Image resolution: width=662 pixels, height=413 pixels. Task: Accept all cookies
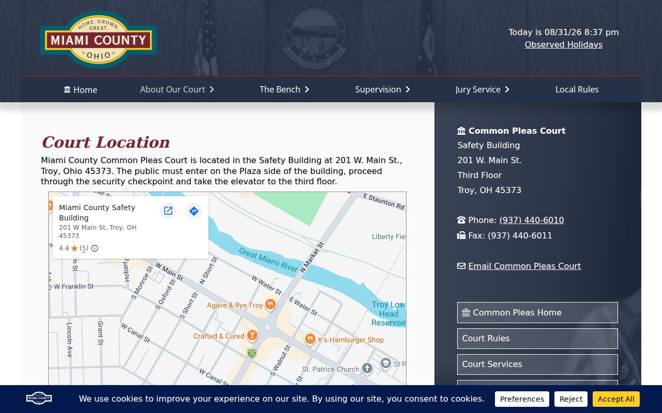coord(616,399)
